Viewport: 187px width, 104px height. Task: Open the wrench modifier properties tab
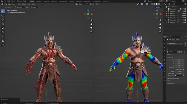[164, 66]
